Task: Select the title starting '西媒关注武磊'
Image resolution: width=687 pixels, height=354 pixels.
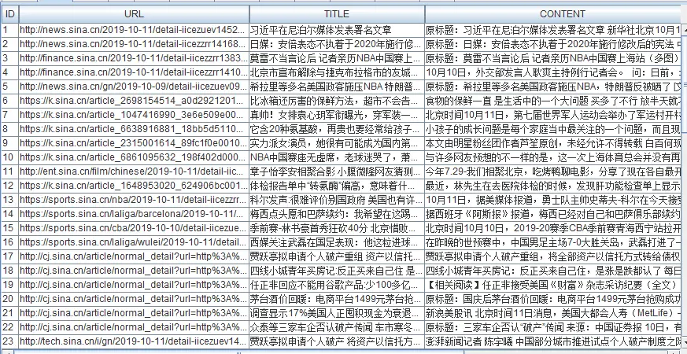Action: coord(337,242)
